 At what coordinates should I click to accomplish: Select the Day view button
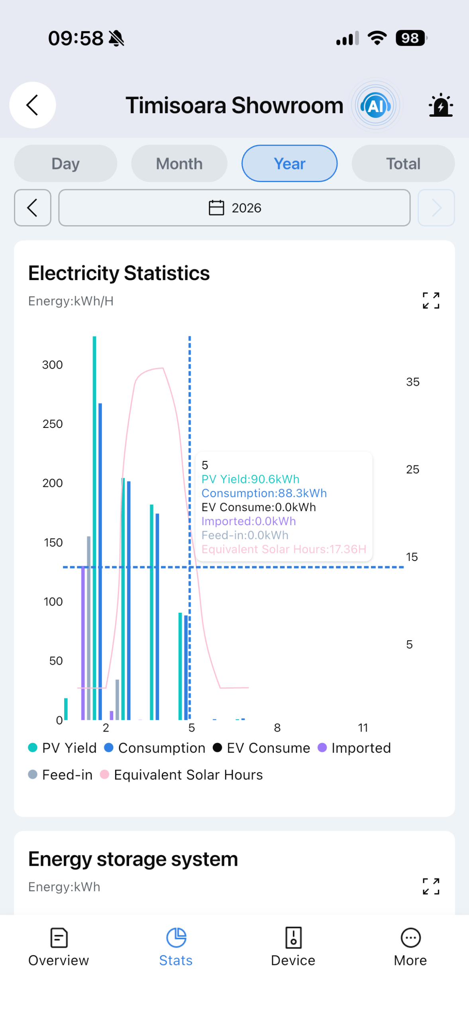[65, 163]
